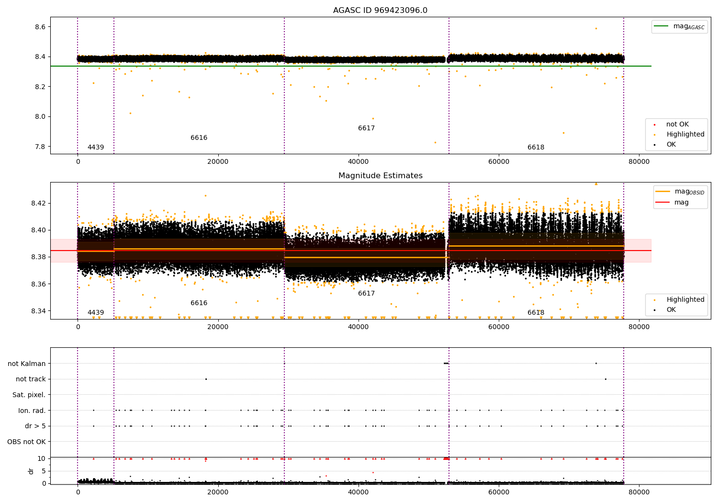Click OBSID label 6616 in the top plot
The width and height of the screenshot is (718, 503).
tap(199, 138)
